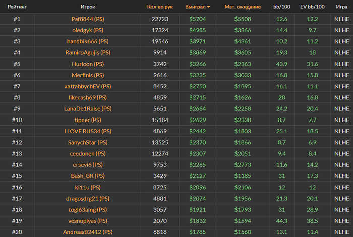Click the sort arrow next to Выиграл
Screen dimensions: 353x237
(208, 7)
